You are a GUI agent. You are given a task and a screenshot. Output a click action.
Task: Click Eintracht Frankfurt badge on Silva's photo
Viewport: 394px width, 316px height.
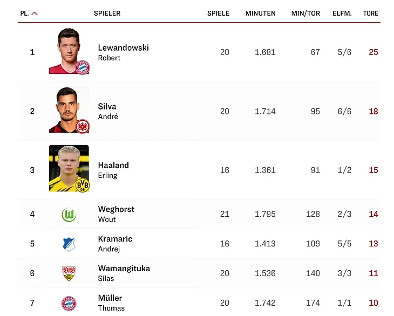tap(83, 126)
